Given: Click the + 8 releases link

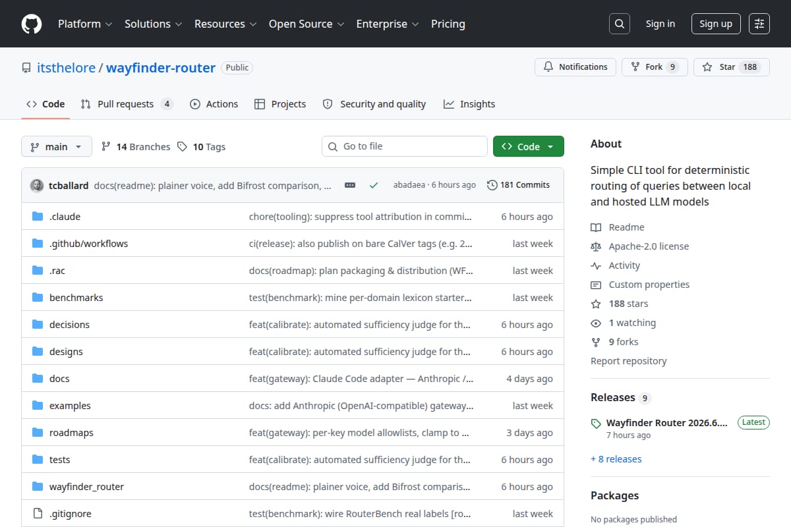Looking at the screenshot, I should [616, 459].
